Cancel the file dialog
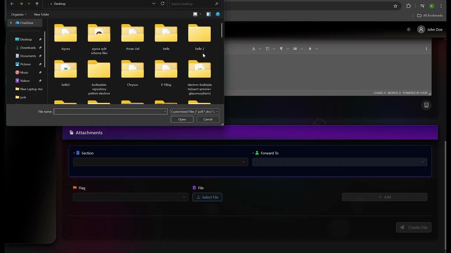Viewport: 451px width, 253px height. (x=208, y=119)
